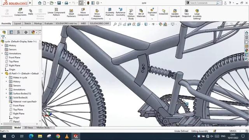Create a New document
The height and width of the screenshot is (140, 249).
[45, 3]
